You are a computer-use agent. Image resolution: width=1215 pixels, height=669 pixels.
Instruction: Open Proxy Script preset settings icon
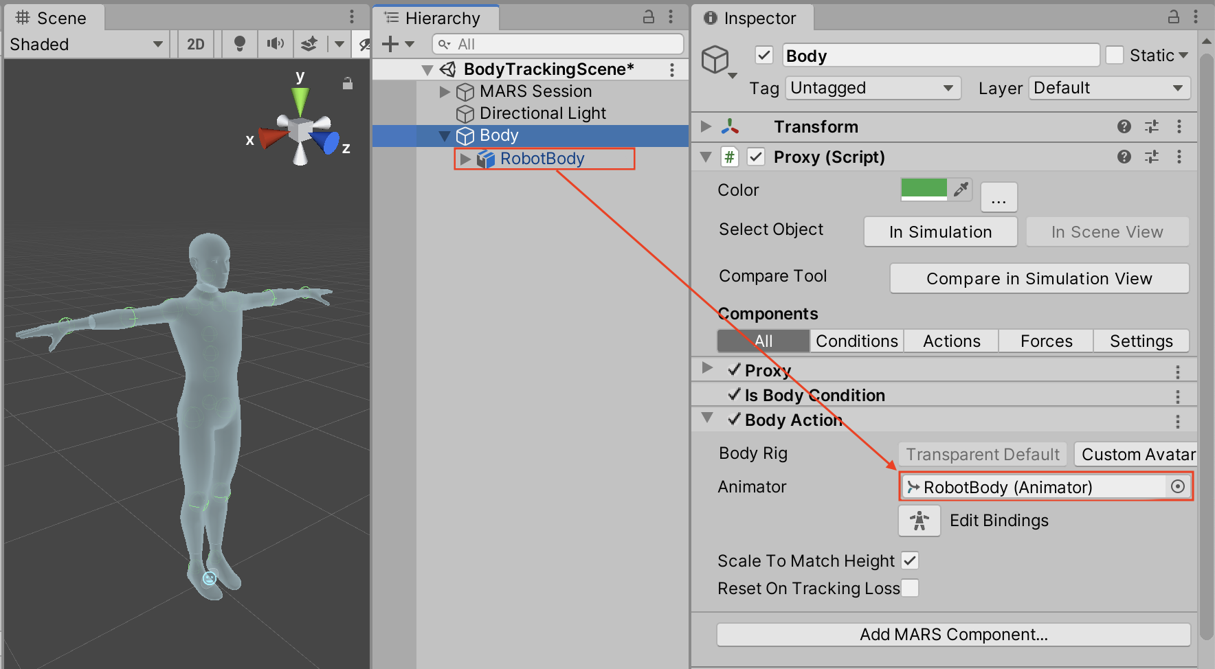[x=1152, y=157]
